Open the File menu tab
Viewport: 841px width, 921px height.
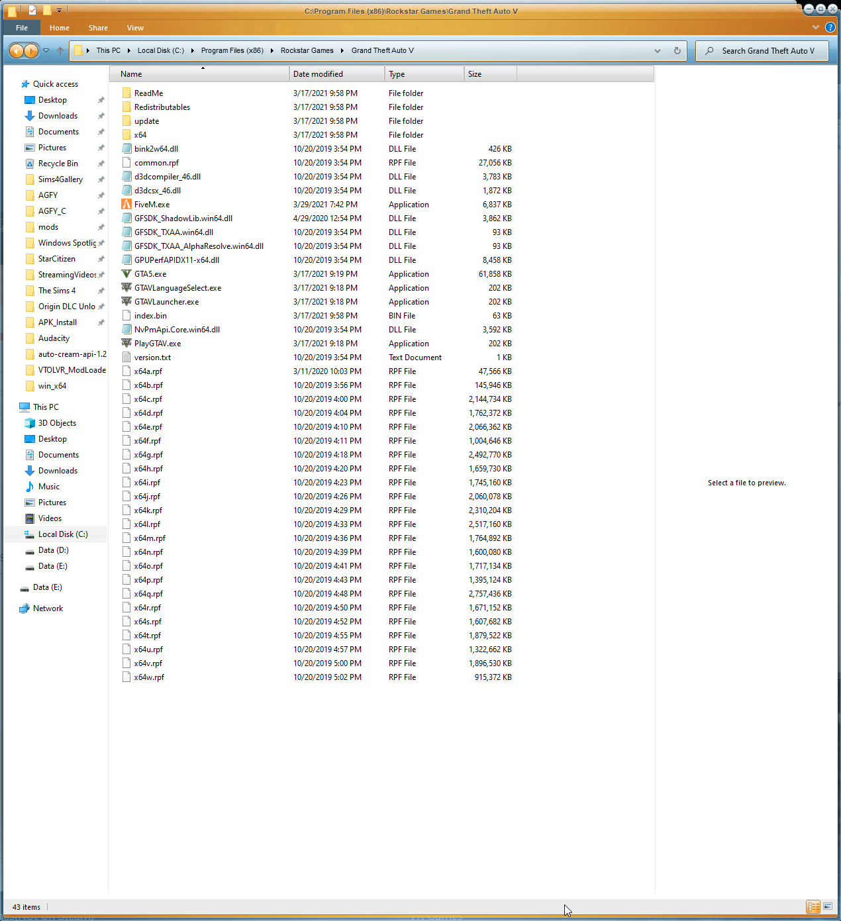point(22,28)
